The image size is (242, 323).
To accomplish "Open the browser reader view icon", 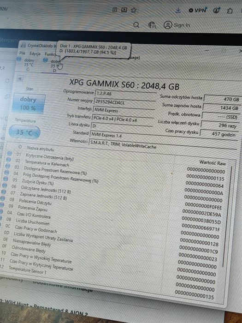I will [115, 10].
